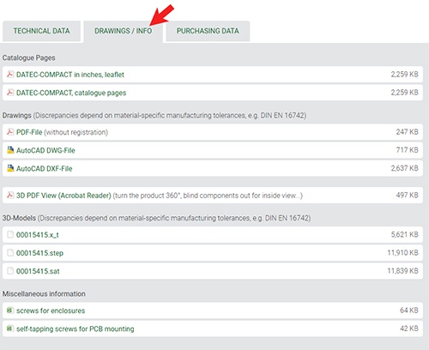This screenshot has width=429, height=350.
Task: Click AutoCAD icon beside DWG-File
Action: click(x=10, y=150)
